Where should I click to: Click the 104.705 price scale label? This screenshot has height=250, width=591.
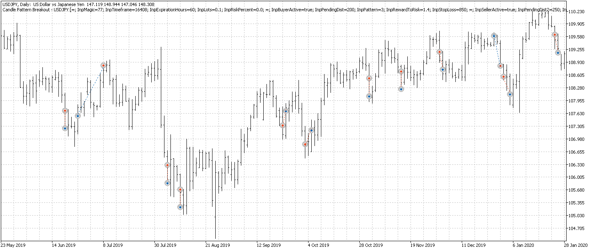point(577,228)
